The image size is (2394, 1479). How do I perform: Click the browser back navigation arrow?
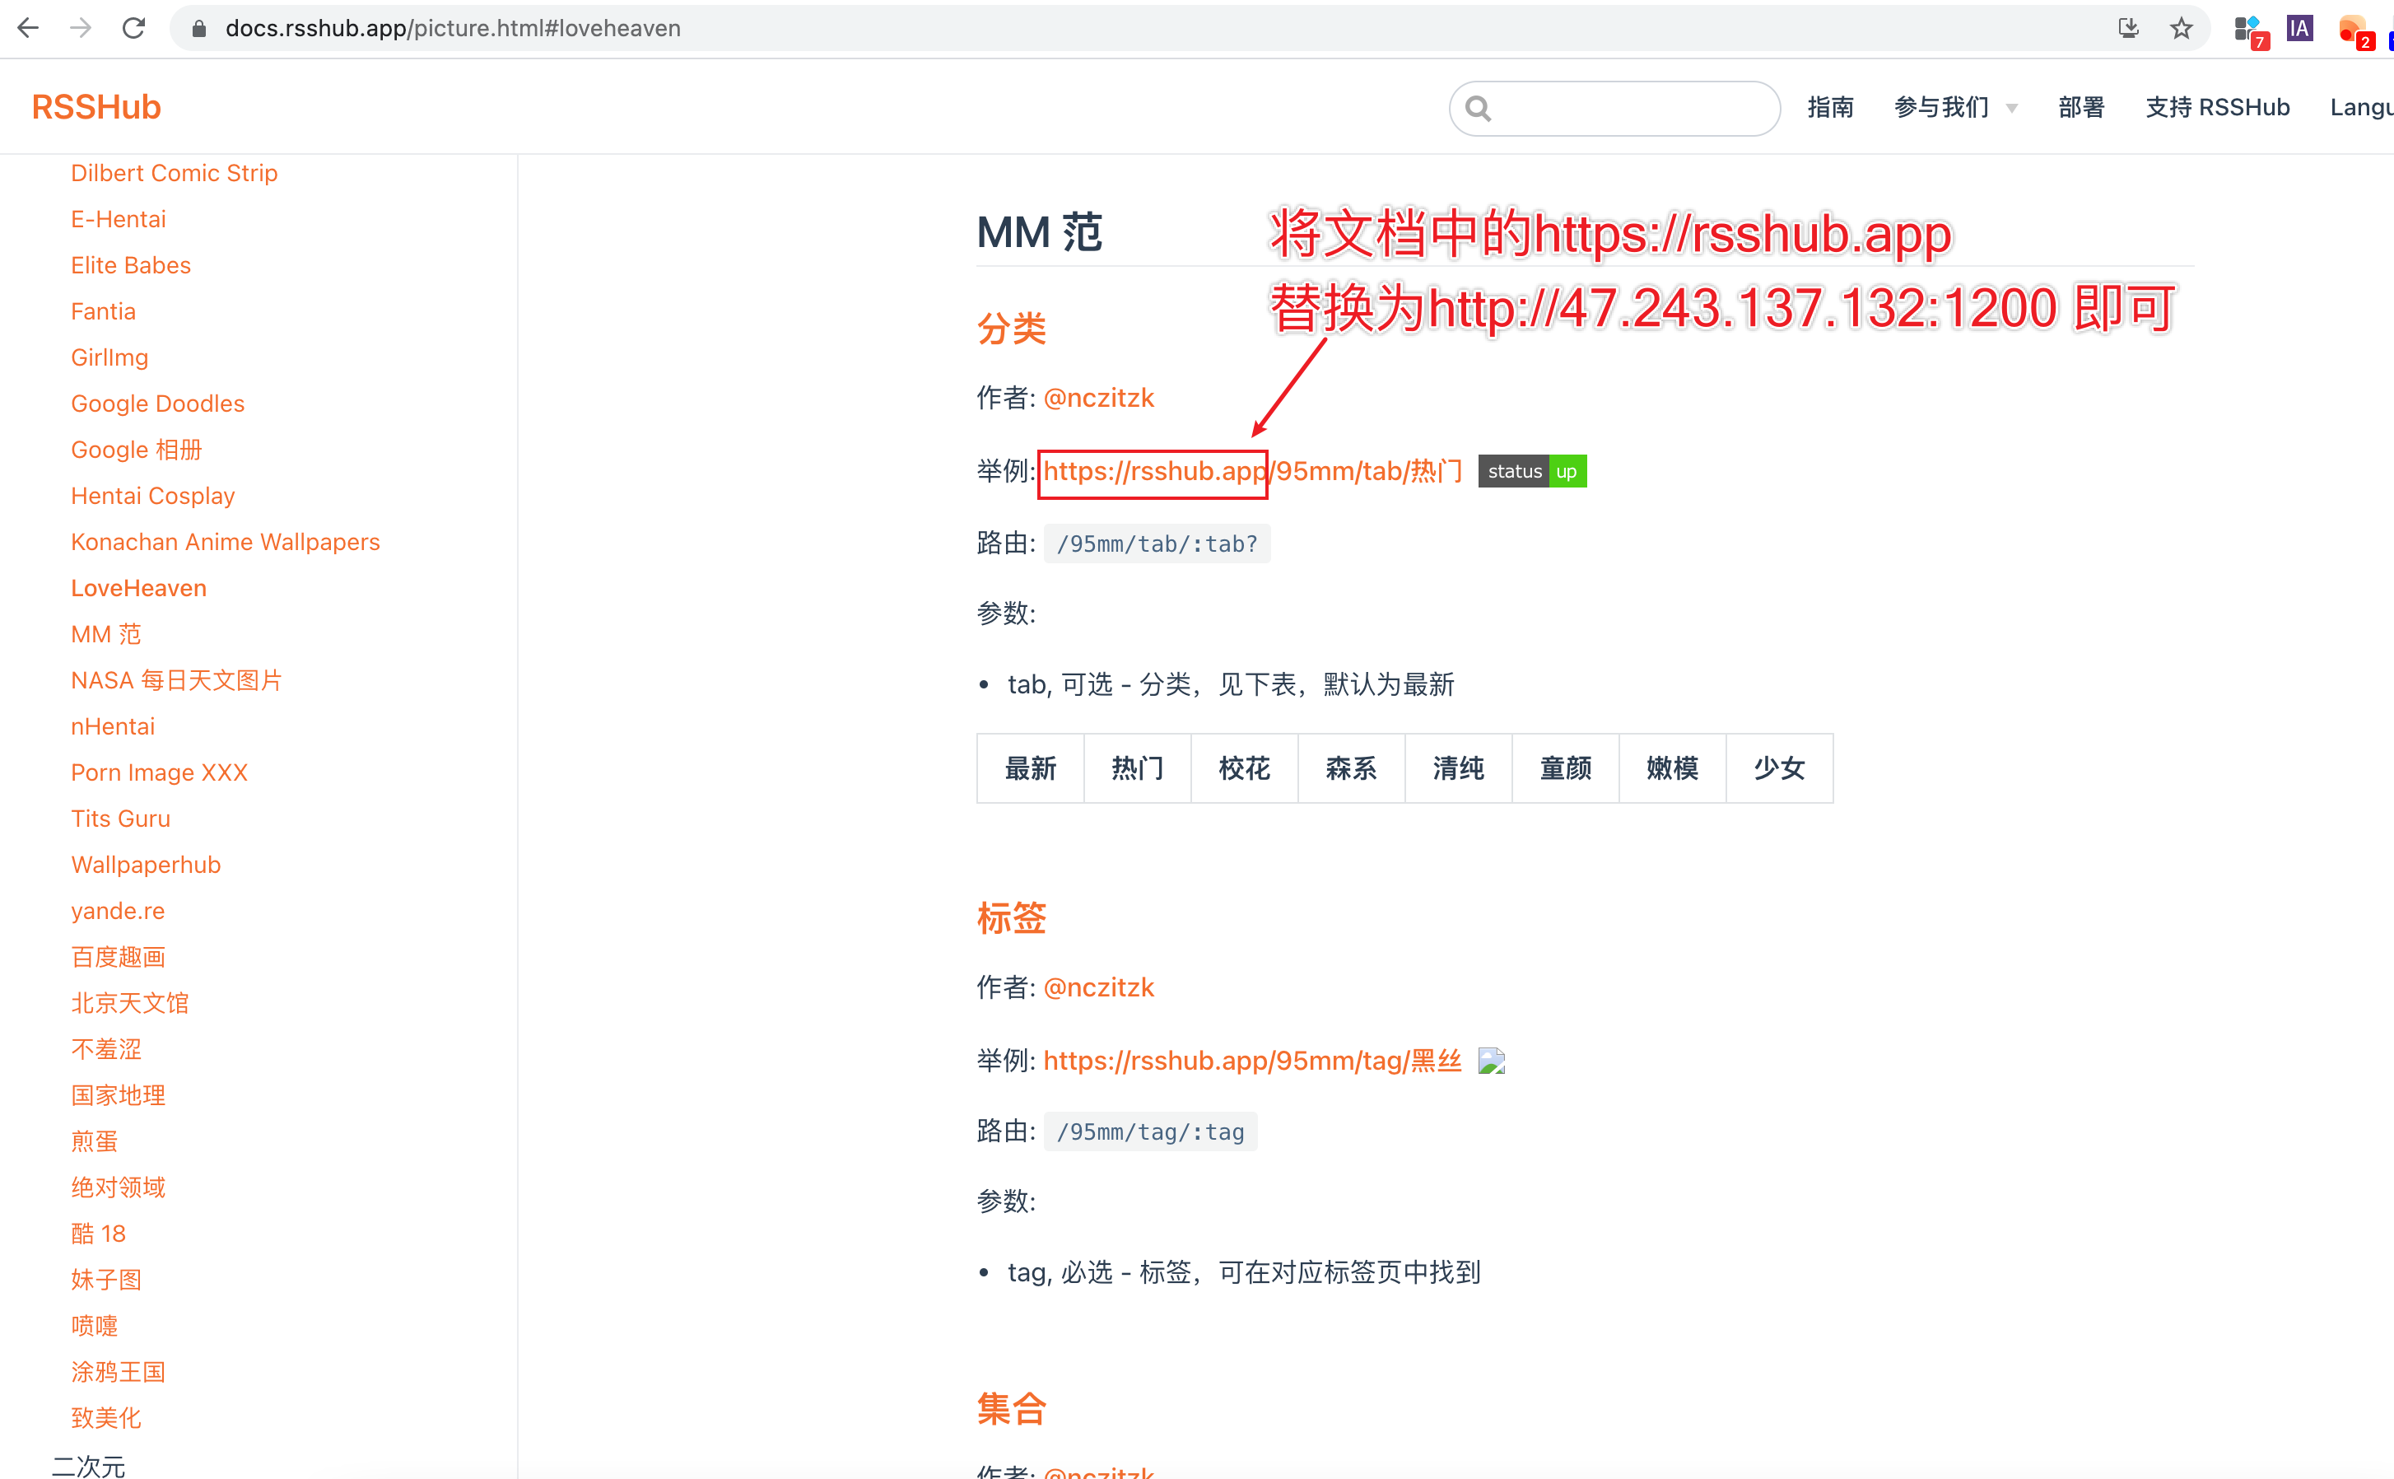(x=28, y=27)
